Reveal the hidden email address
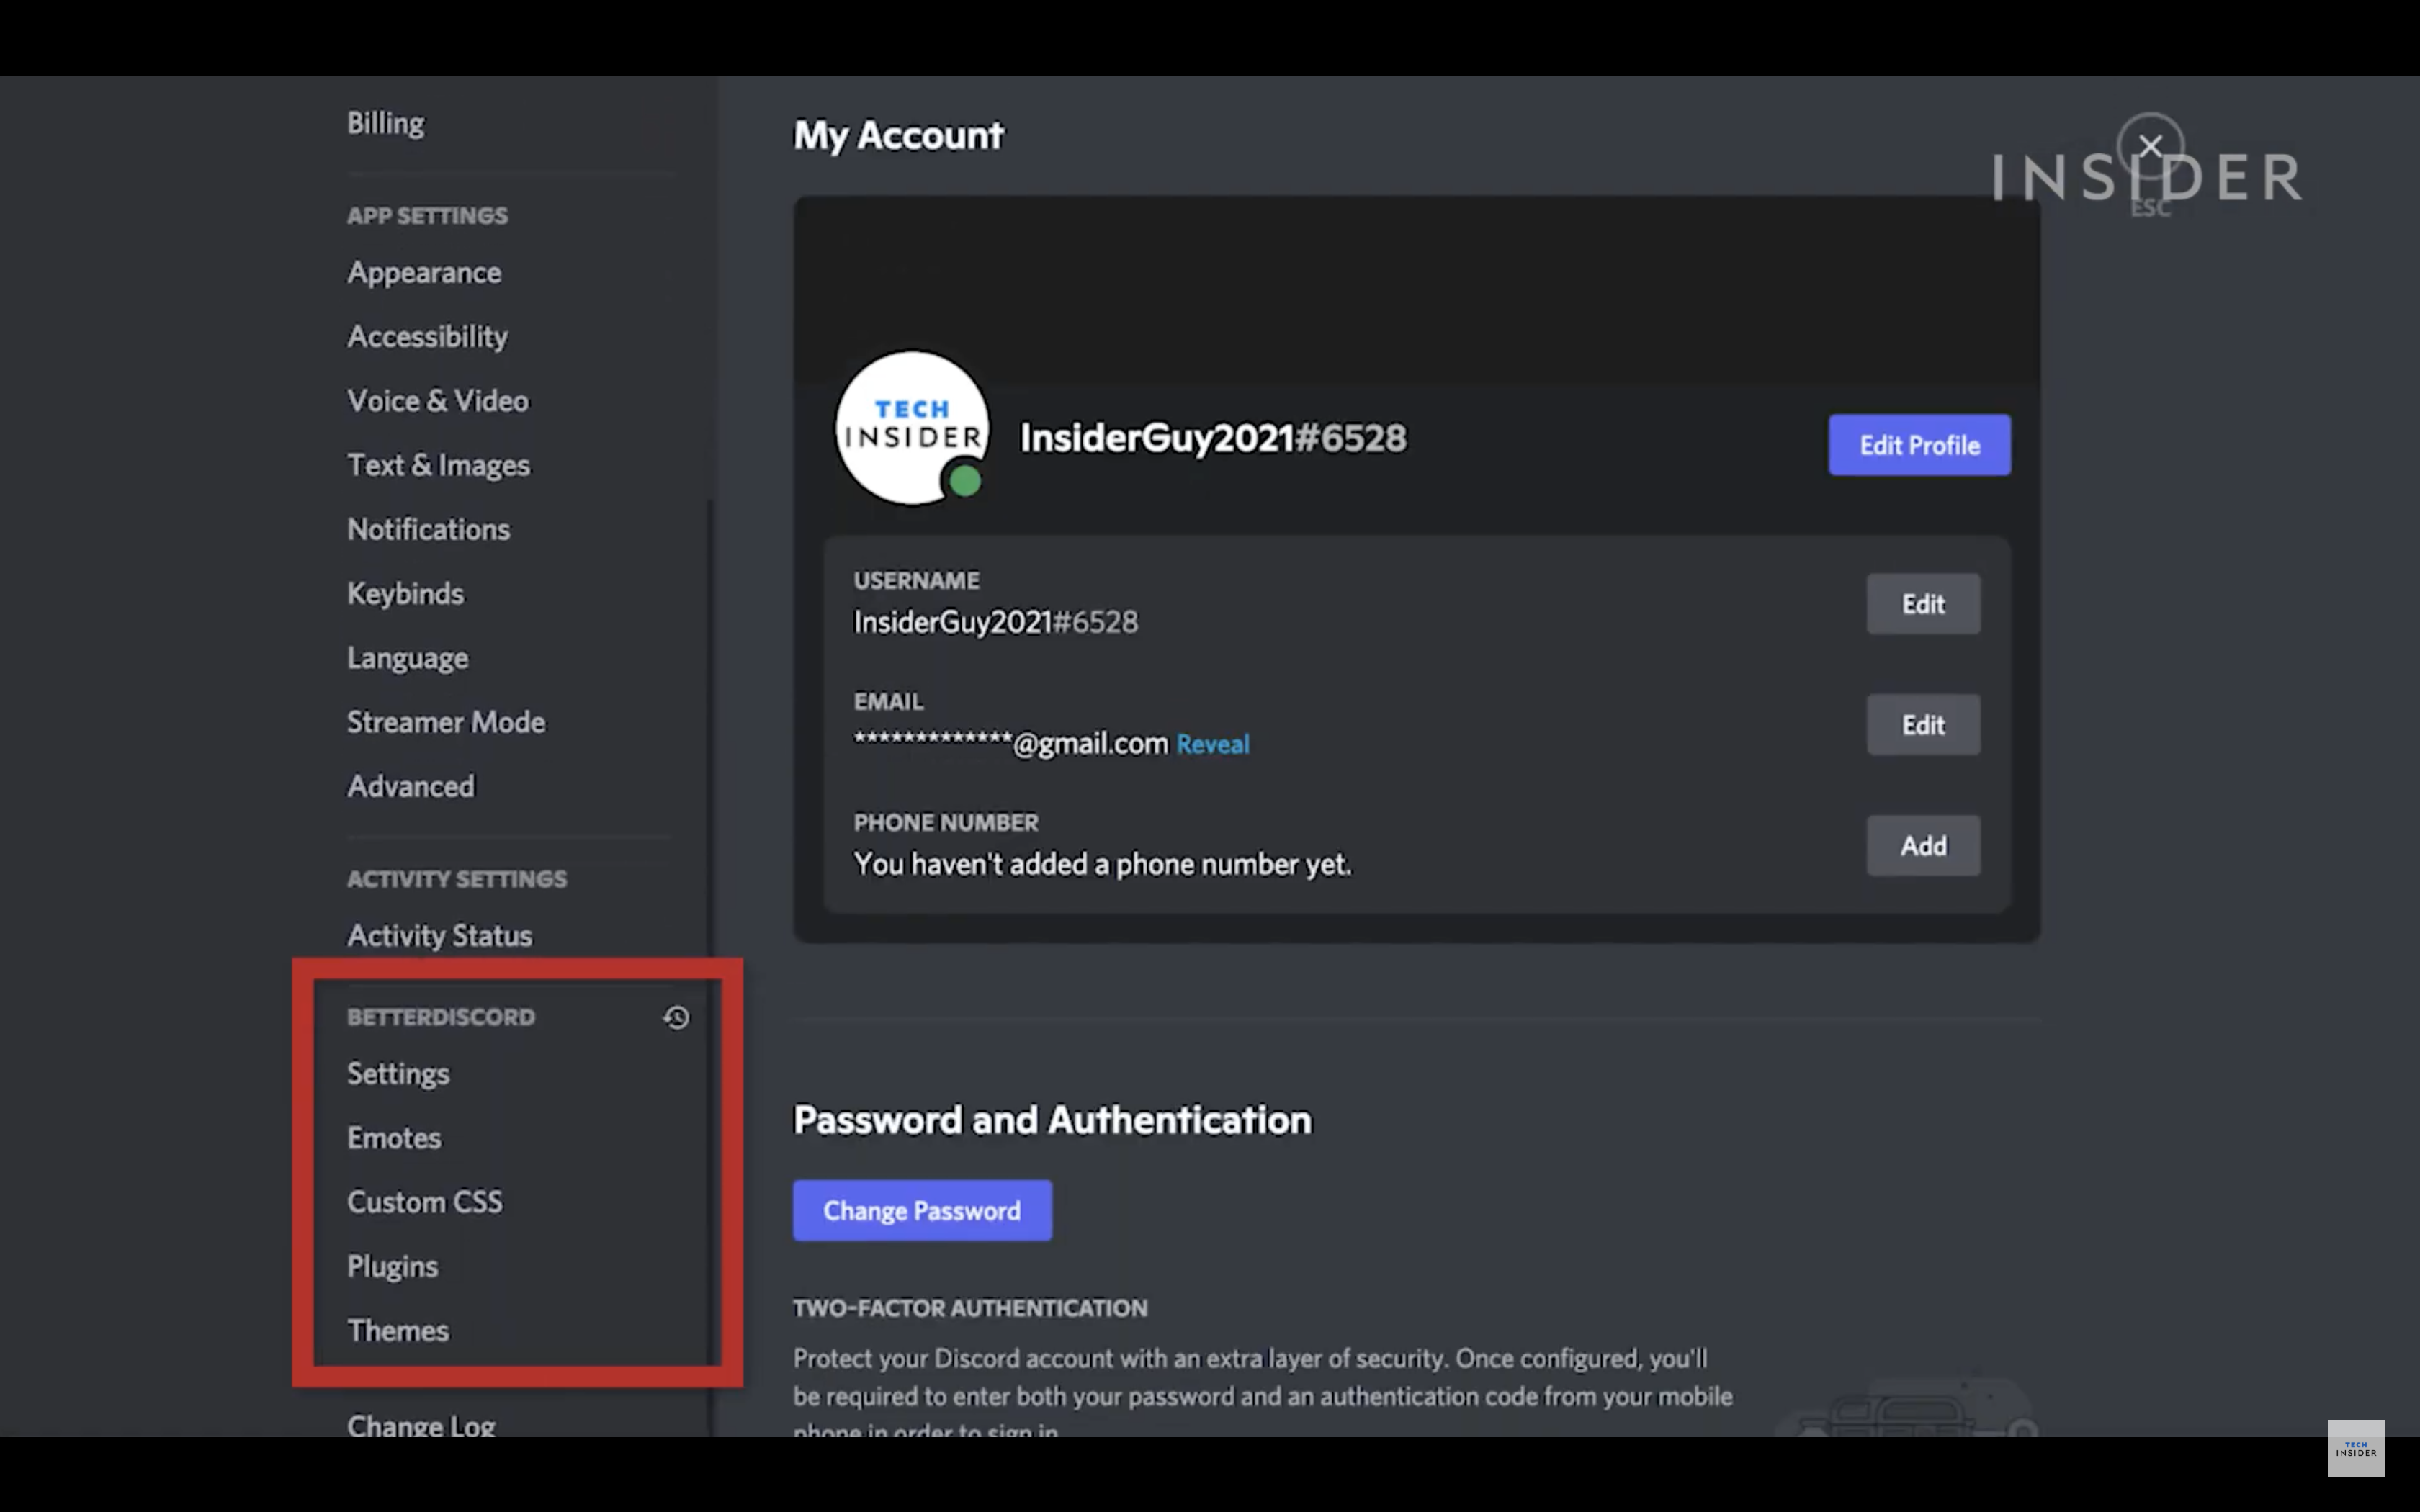The image size is (2420, 1512). [1212, 744]
